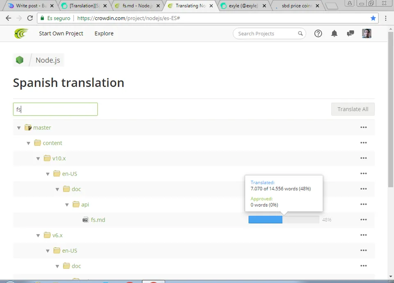Click the api folder icon
The width and height of the screenshot is (394, 283).
pyautogui.click(x=76, y=204)
